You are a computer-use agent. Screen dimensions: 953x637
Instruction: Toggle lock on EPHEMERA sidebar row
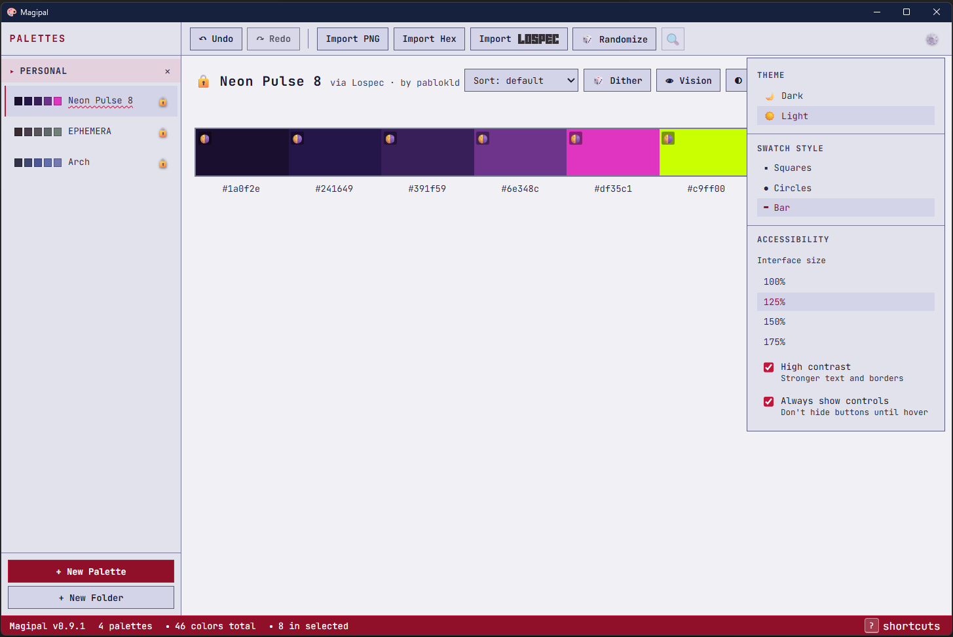162,132
